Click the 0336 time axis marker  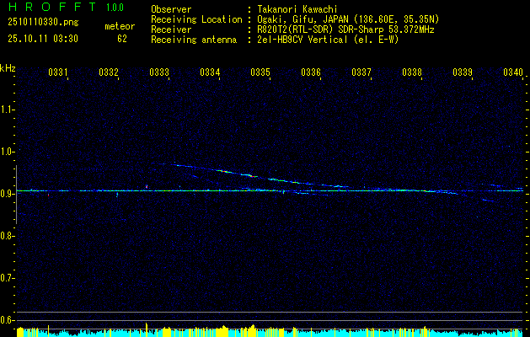(x=311, y=72)
